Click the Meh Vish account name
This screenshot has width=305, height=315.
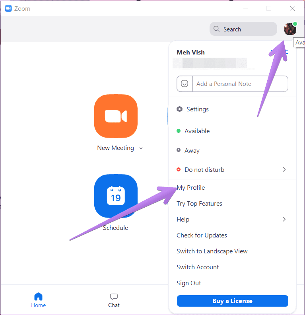[x=190, y=52]
